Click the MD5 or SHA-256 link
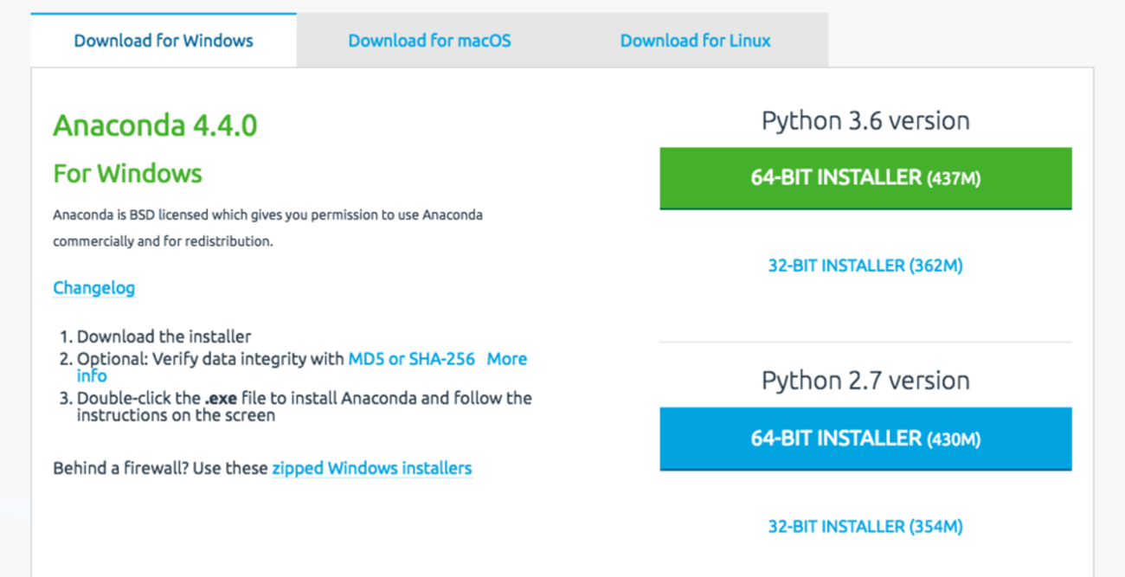Screen dimensions: 1125x577 411,358
